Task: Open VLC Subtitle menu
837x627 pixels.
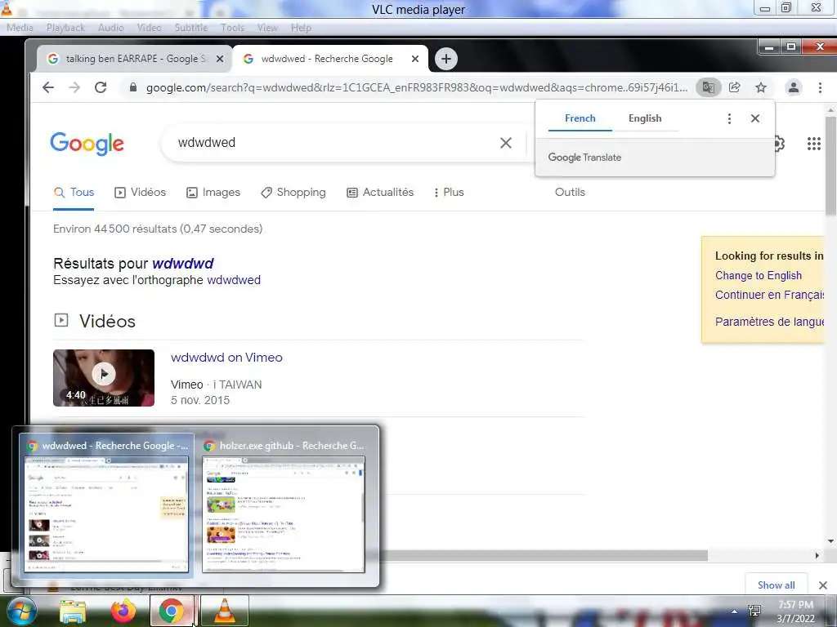Action: point(191,28)
